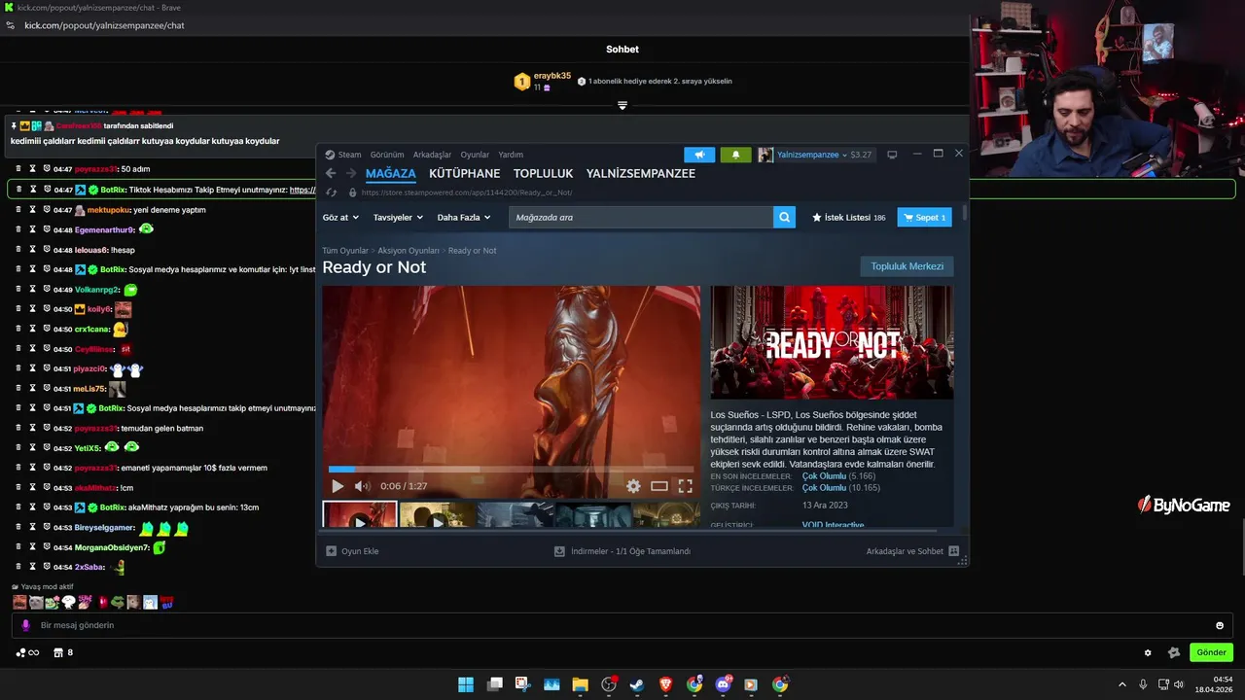Click the trailer progress bar
The width and height of the screenshot is (1245, 700).
[x=512, y=470]
